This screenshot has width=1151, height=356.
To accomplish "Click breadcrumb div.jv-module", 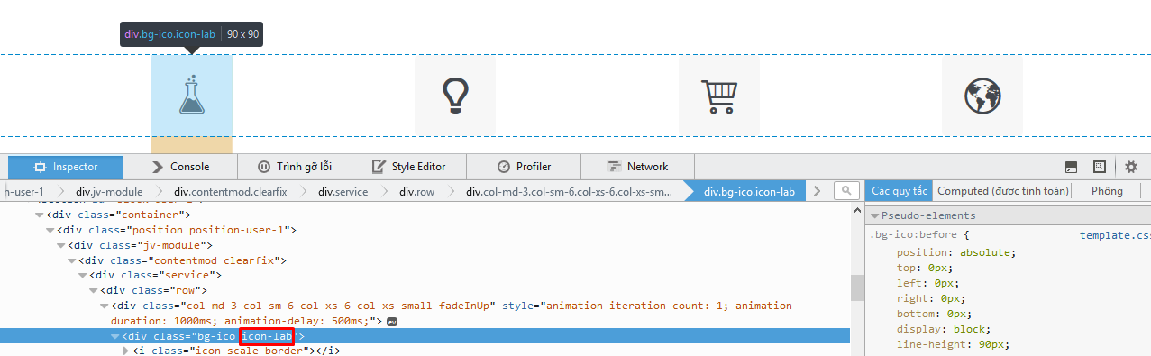I will (109, 191).
